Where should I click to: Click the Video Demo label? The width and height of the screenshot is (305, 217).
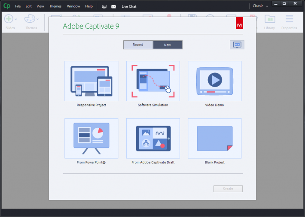coord(214,105)
